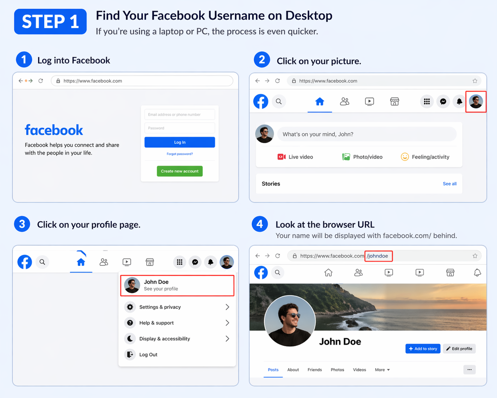497x398 pixels.
Task: Click the Password input field
Action: [180, 128]
